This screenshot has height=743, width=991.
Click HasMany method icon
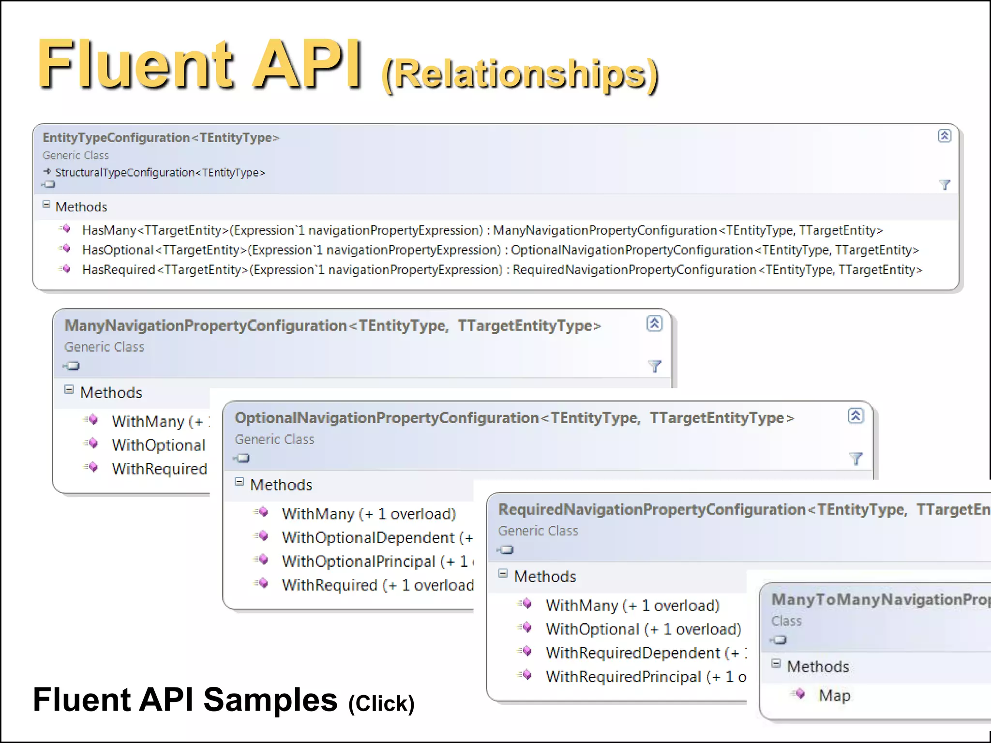click(66, 229)
